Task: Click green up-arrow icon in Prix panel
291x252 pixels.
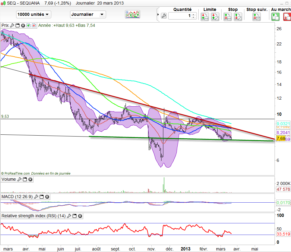Action: point(28,25)
